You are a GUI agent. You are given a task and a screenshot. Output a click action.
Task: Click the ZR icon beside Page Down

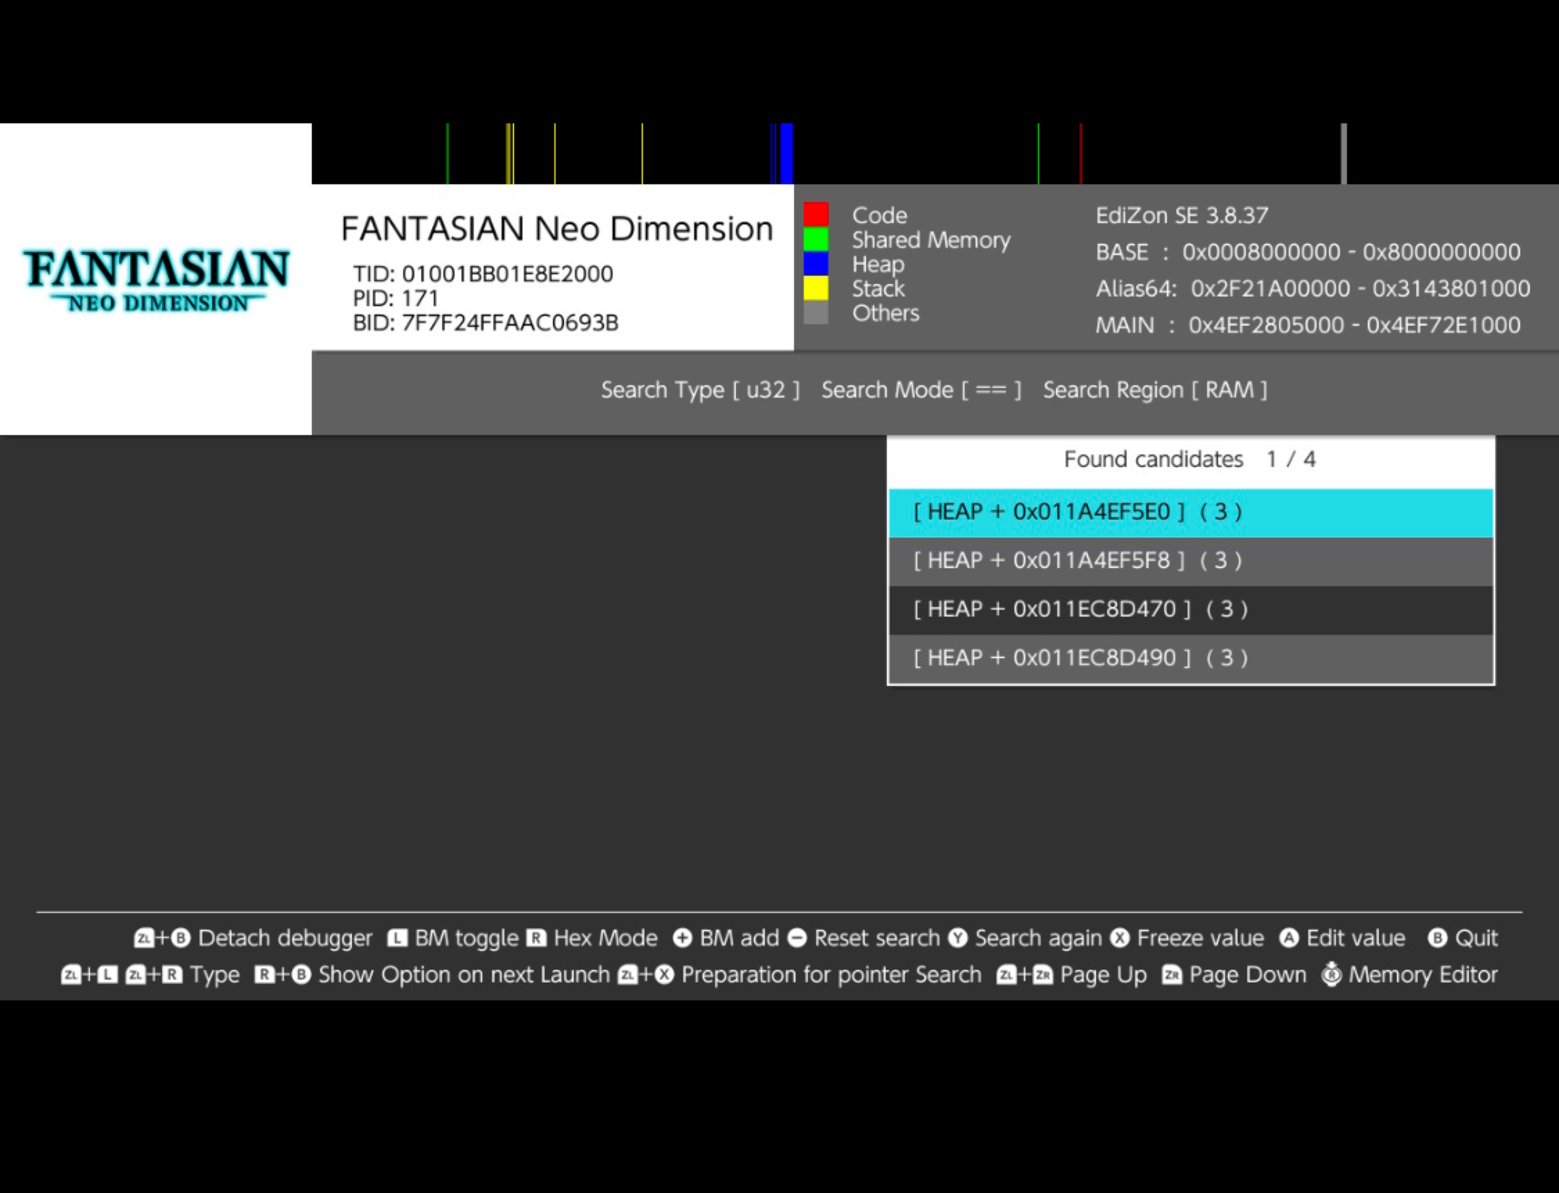tap(1172, 975)
